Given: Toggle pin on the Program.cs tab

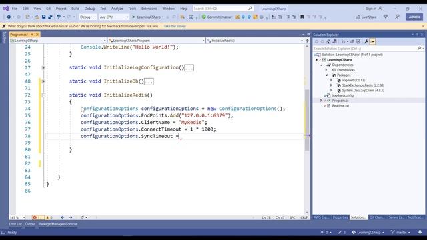Looking at the screenshot, I should (x=32, y=35).
